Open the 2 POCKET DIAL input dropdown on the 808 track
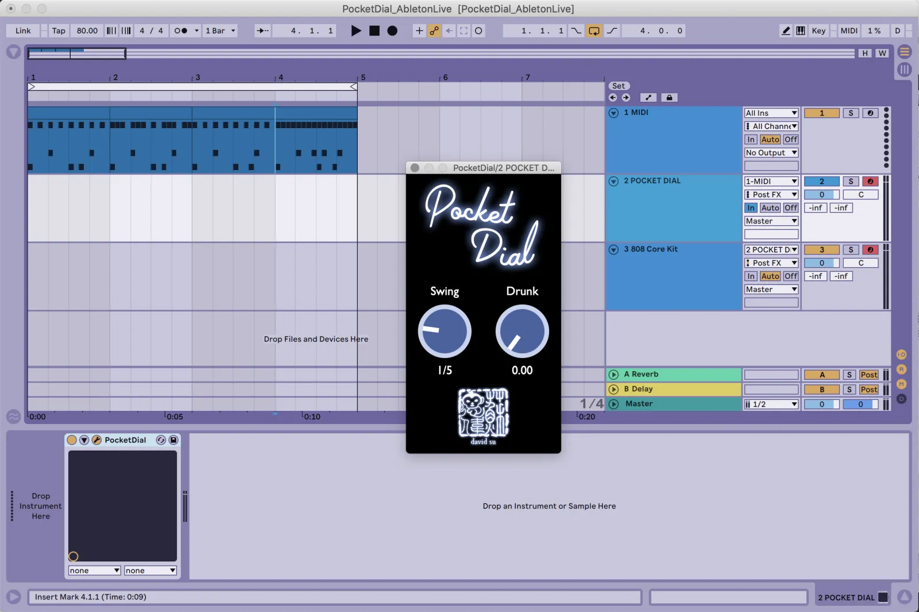Image resolution: width=919 pixels, height=612 pixels. tap(771, 250)
